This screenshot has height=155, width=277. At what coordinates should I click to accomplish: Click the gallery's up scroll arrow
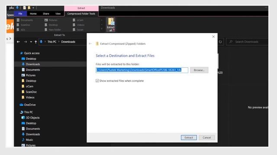tap(102, 20)
